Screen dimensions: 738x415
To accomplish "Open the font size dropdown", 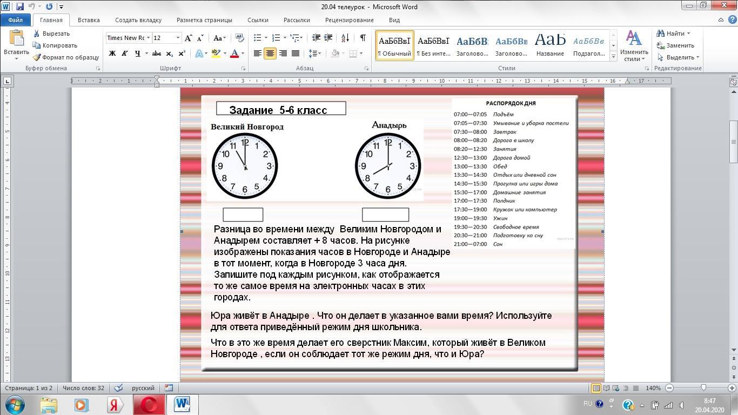I will [x=178, y=38].
